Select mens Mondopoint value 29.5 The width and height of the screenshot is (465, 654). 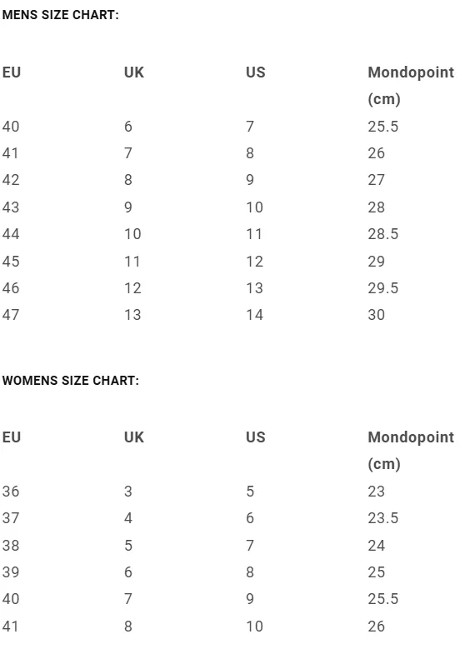382,287
